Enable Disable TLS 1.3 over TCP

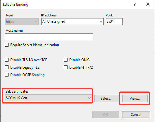(7, 60)
